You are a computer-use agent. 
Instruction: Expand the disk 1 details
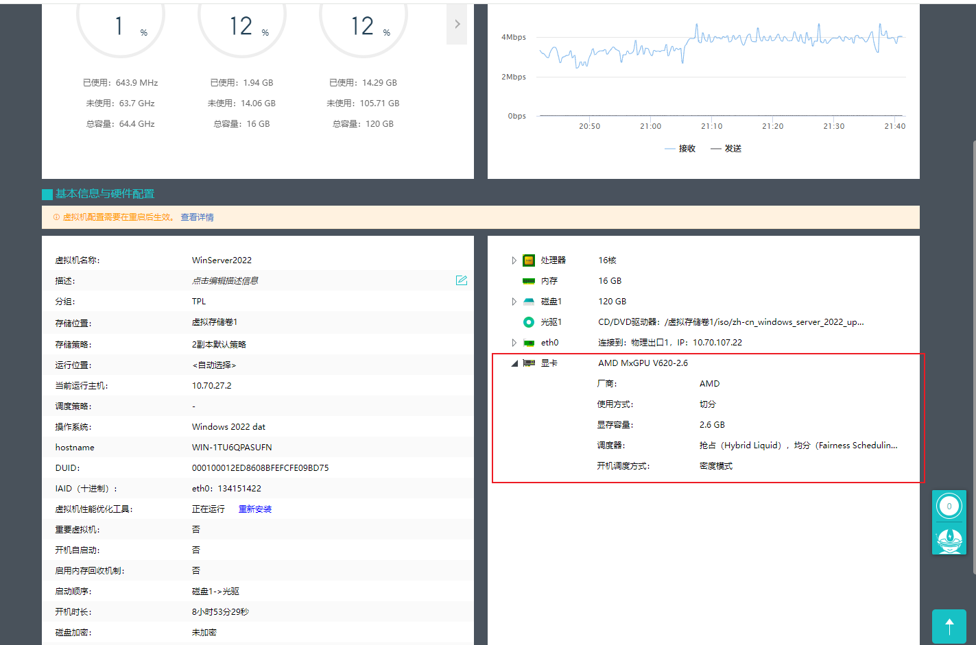pyautogui.click(x=514, y=302)
